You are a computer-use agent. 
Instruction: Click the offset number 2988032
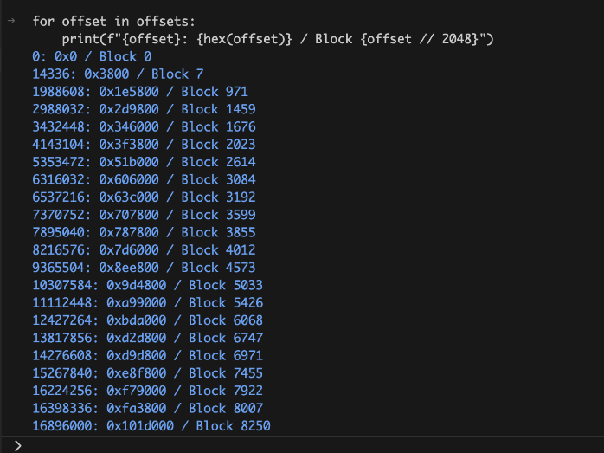coord(58,109)
